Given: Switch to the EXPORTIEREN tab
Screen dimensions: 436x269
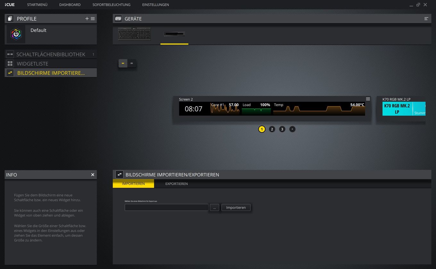Looking at the screenshot, I should coord(177,184).
